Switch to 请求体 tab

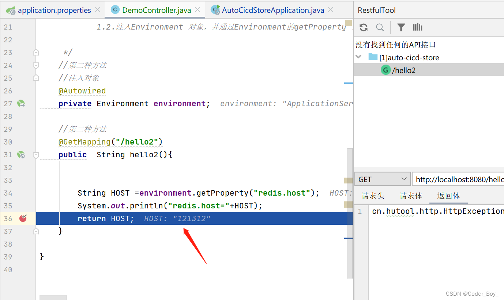click(x=411, y=196)
